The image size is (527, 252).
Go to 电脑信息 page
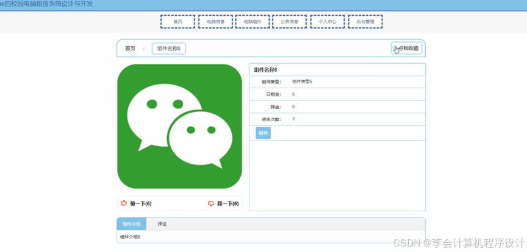(x=215, y=21)
